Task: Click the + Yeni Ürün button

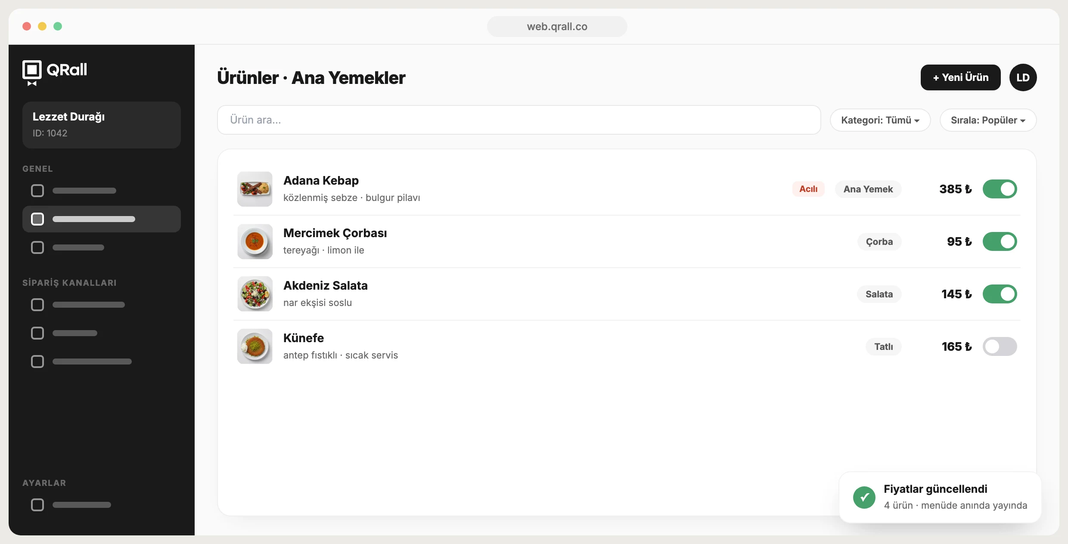Action: pyautogui.click(x=960, y=77)
